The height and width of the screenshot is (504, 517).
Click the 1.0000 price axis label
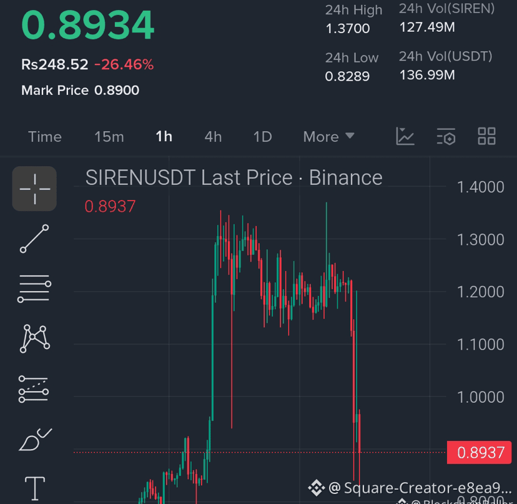point(480,397)
